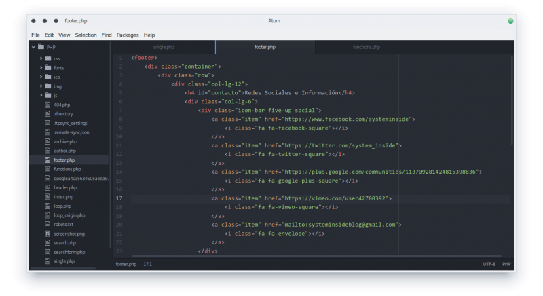Click the footer.php file icon in tree
543x296 pixels.
point(48,160)
